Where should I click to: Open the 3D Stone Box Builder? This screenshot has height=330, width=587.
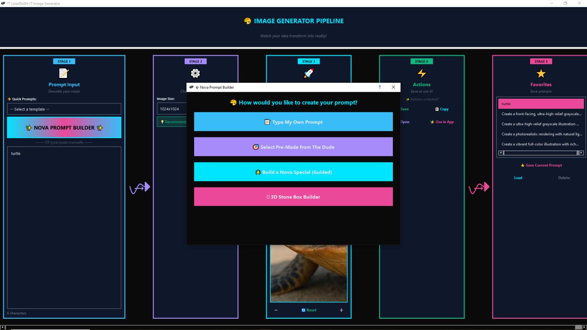[x=293, y=197]
